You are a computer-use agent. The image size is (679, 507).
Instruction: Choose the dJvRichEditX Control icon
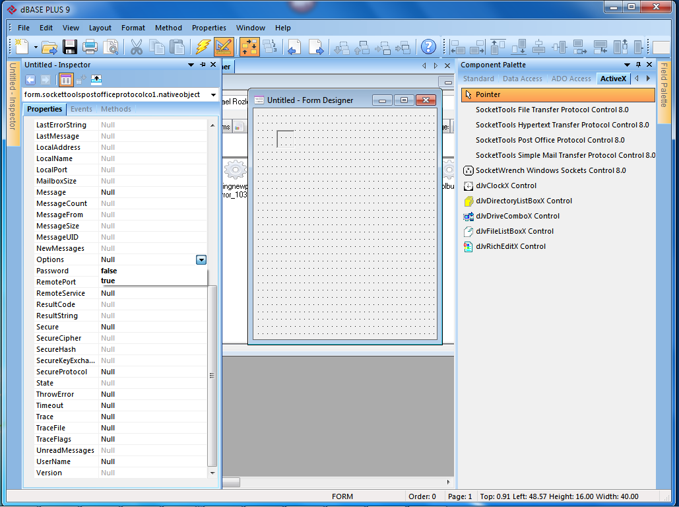(x=468, y=246)
